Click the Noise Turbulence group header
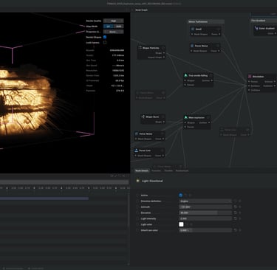277x270 pixels. pos(206,21)
